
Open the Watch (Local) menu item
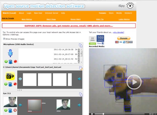(9, 13)
